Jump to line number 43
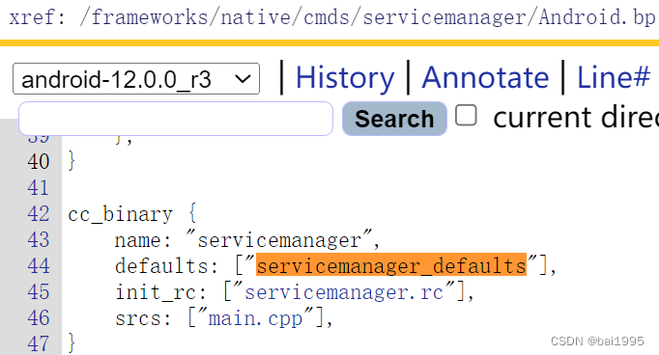The image size is (659, 355). 39,239
